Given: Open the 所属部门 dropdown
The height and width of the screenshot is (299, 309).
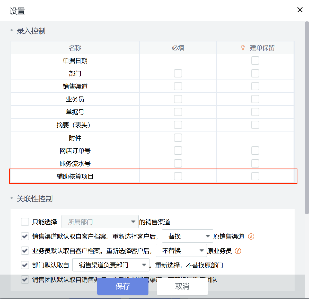Looking at the screenshot, I should pyautogui.click(x=100, y=222).
